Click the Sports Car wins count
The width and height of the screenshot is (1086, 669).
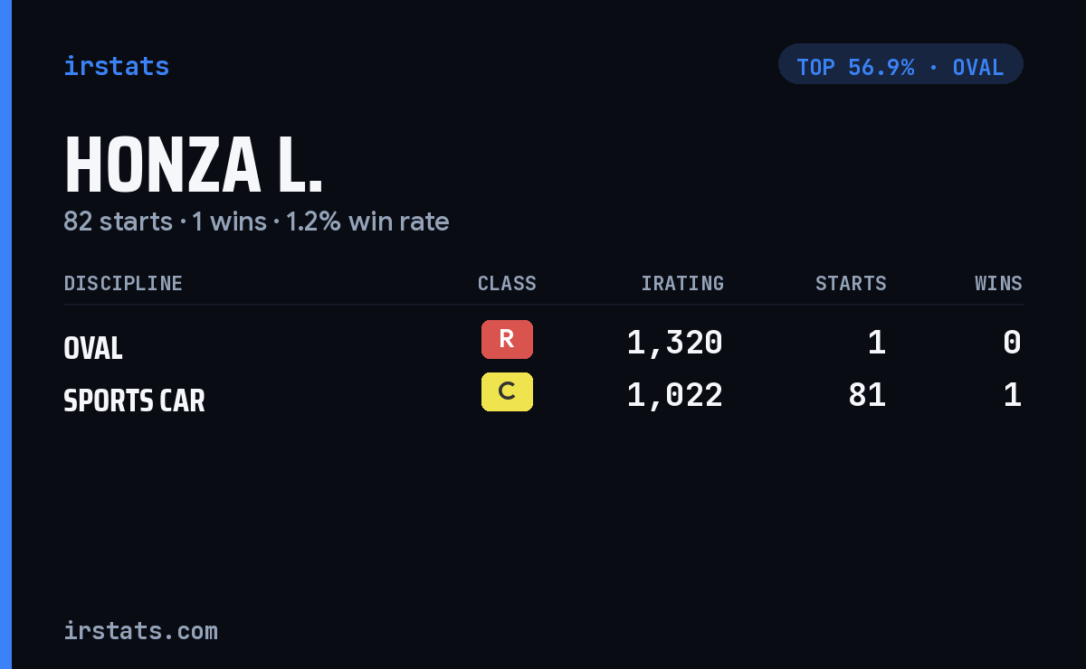(x=1013, y=395)
